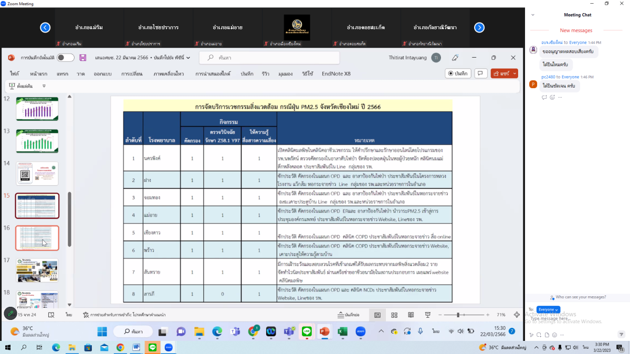This screenshot has width=630, height=354.
Task: Click the Fit slide to window icon
Action: click(518, 315)
